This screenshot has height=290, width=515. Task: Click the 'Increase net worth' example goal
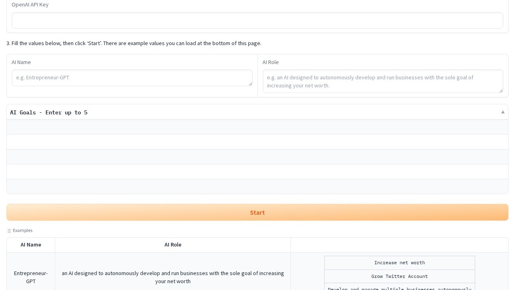pyautogui.click(x=399, y=263)
